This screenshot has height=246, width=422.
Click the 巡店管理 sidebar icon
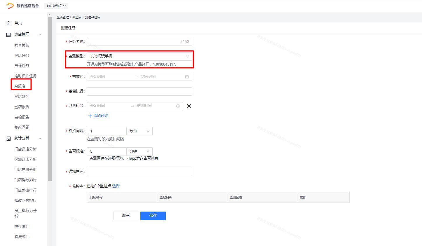pyautogui.click(x=8, y=35)
